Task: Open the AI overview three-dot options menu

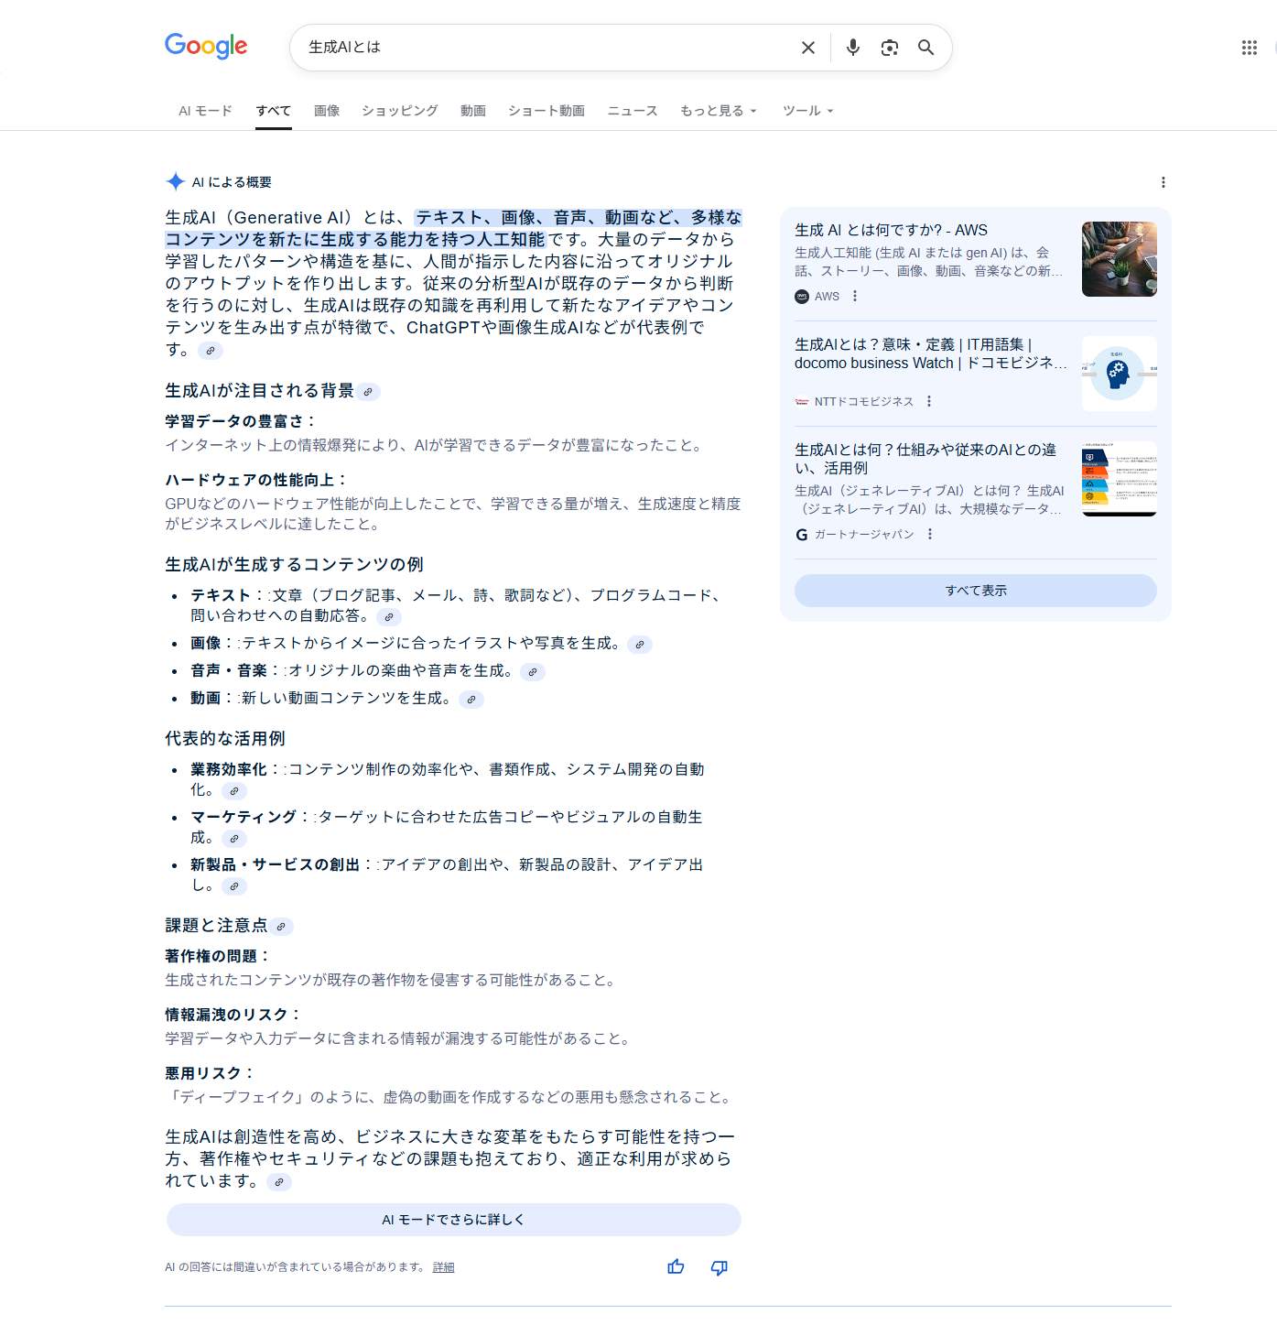Action: point(1163,182)
